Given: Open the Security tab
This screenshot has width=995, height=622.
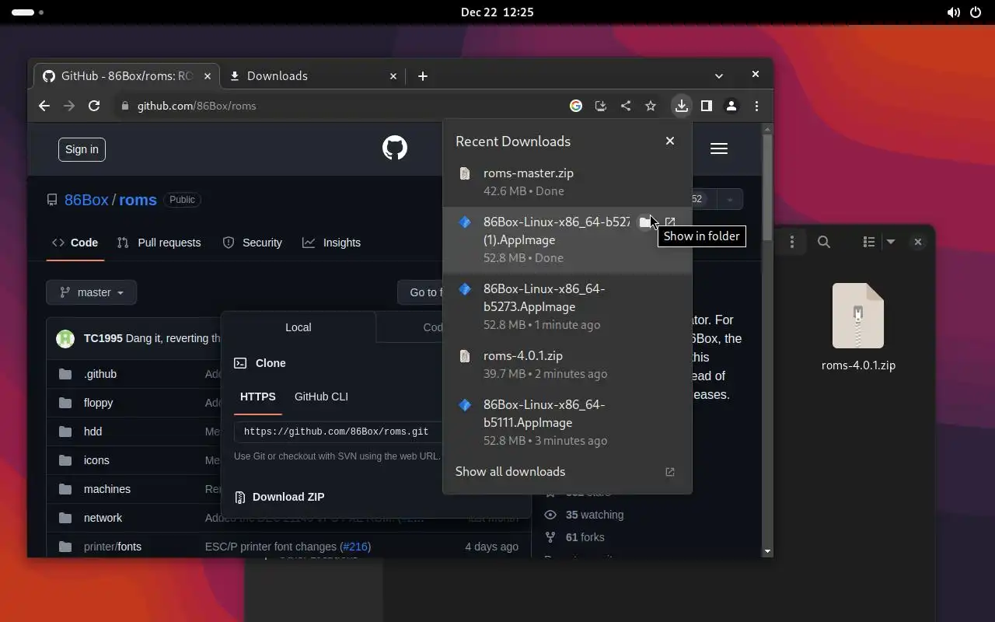Looking at the screenshot, I should [x=252, y=243].
